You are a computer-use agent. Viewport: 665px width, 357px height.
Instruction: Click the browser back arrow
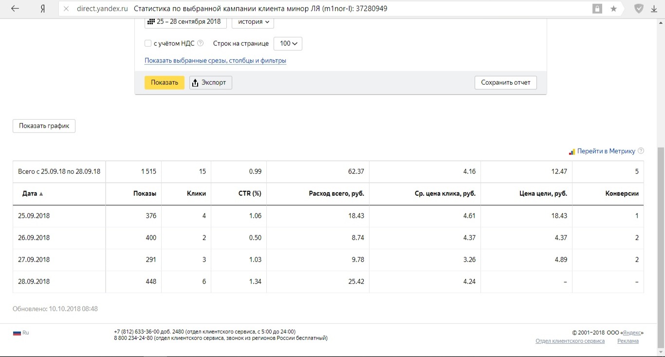click(x=15, y=9)
